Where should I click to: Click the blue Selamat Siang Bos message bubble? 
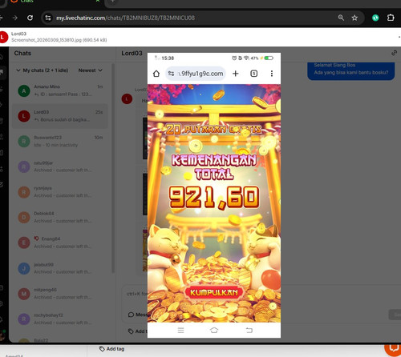point(350,71)
